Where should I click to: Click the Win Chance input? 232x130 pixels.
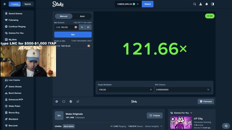point(183,90)
